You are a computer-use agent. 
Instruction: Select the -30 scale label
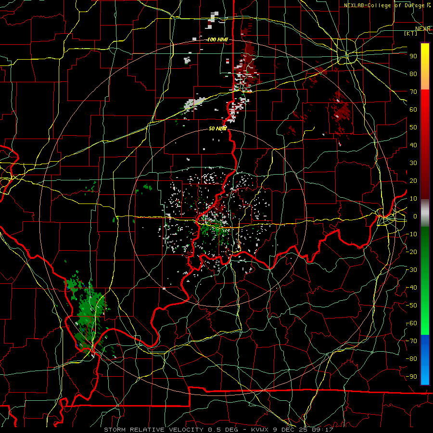point(412,270)
